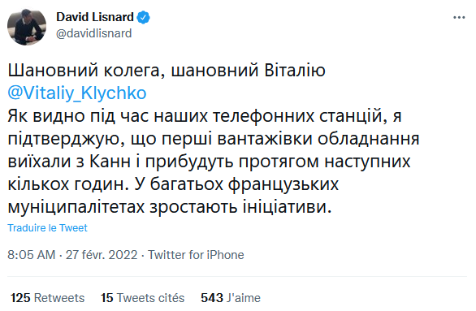Open the @davidlisnard handle link

click(93, 33)
